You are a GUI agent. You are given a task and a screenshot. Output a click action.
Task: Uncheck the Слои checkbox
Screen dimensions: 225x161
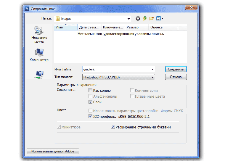pos(90,102)
